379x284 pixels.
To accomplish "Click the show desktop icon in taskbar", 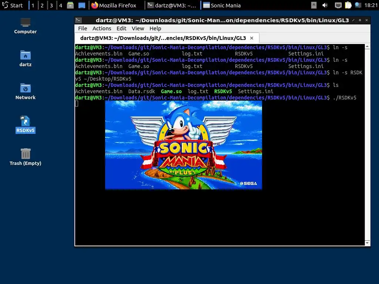I will (82, 5).
